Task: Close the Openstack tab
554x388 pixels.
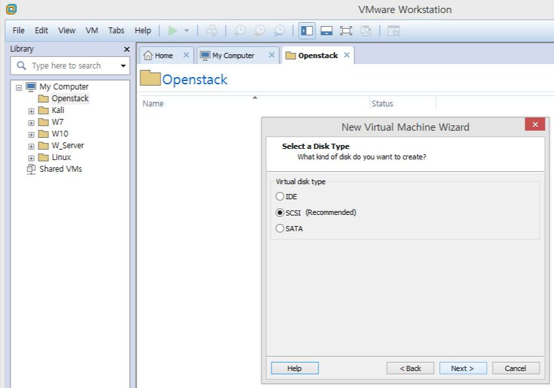Action: (x=346, y=55)
